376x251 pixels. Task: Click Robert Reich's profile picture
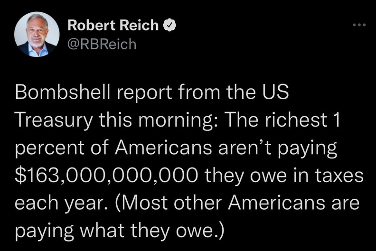[36, 35]
